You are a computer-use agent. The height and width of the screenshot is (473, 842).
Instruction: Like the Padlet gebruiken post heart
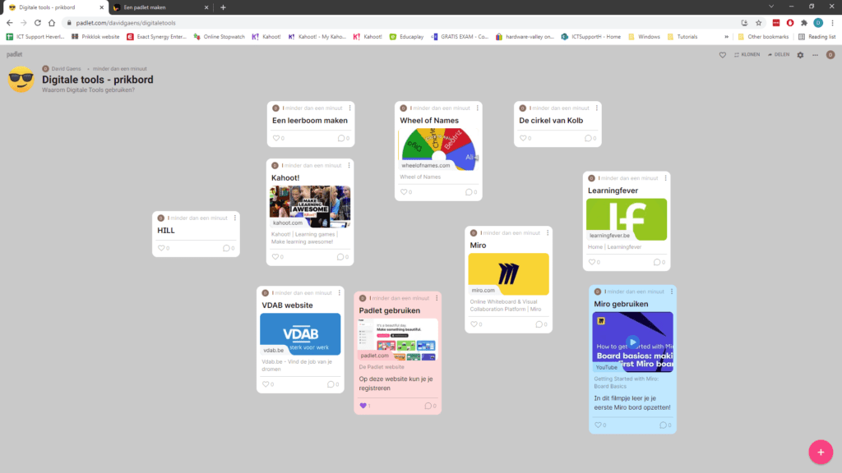click(x=363, y=406)
